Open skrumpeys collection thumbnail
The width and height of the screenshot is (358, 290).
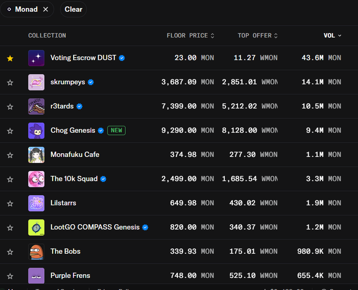point(36,82)
